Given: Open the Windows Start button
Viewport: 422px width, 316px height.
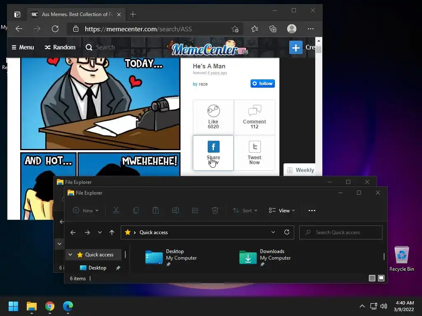Looking at the screenshot, I should (14, 306).
